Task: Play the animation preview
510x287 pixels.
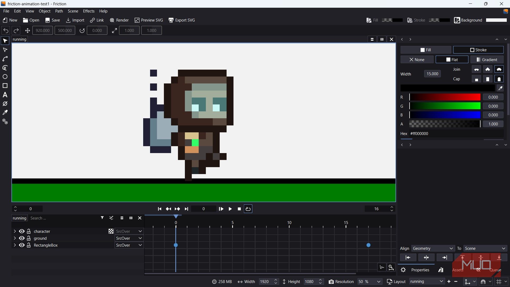Action: (230, 209)
